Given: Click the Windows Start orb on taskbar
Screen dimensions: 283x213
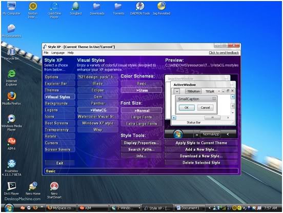Looking at the screenshot, I should click(9, 208).
